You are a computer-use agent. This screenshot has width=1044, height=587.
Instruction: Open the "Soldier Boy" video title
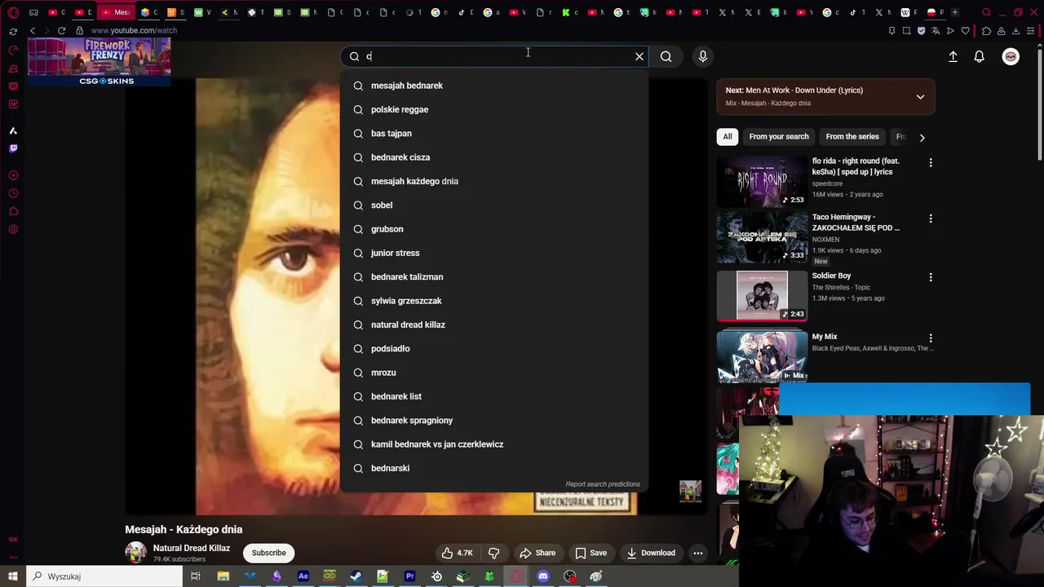click(831, 276)
